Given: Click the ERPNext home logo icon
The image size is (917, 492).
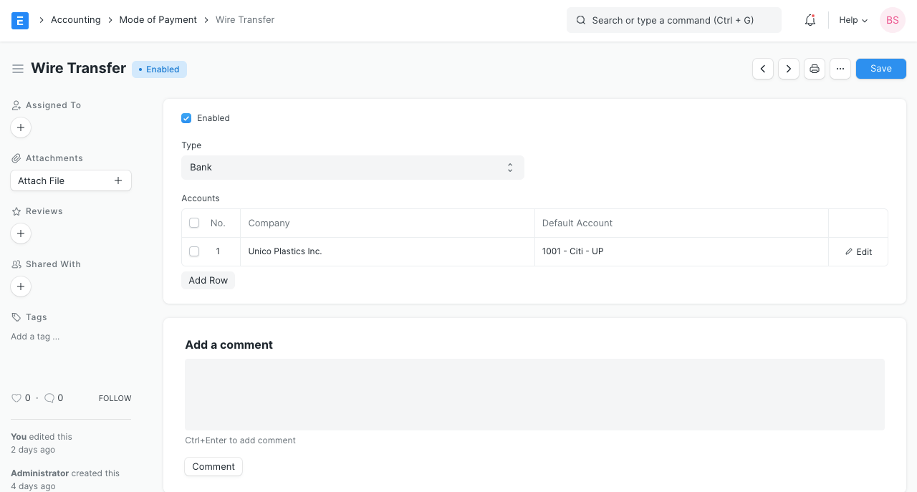Looking at the screenshot, I should point(20,20).
